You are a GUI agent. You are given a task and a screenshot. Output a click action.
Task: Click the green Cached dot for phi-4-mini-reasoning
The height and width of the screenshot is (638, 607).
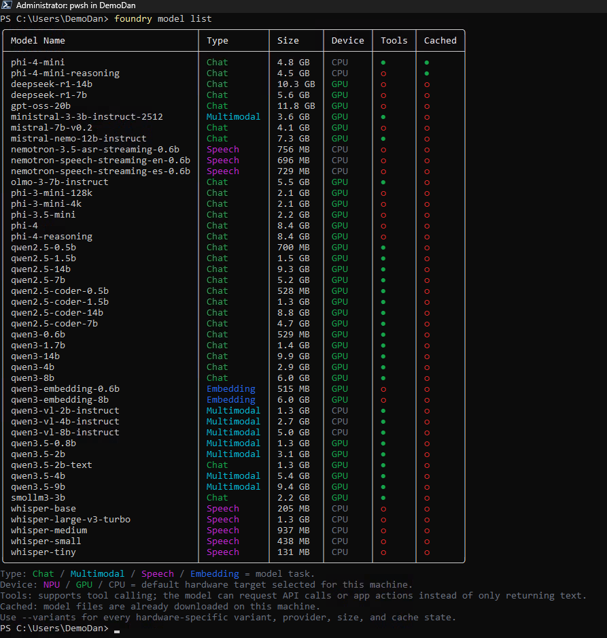pyautogui.click(x=426, y=73)
